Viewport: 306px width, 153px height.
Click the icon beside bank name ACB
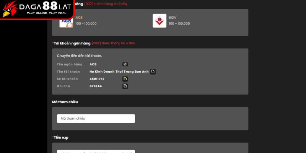[x=125, y=64]
